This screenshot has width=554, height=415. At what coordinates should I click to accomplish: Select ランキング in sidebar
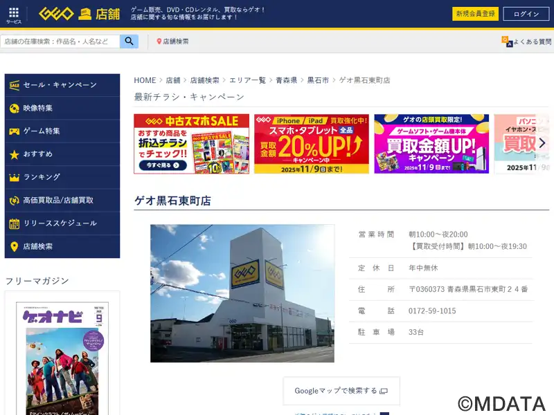coord(62,178)
